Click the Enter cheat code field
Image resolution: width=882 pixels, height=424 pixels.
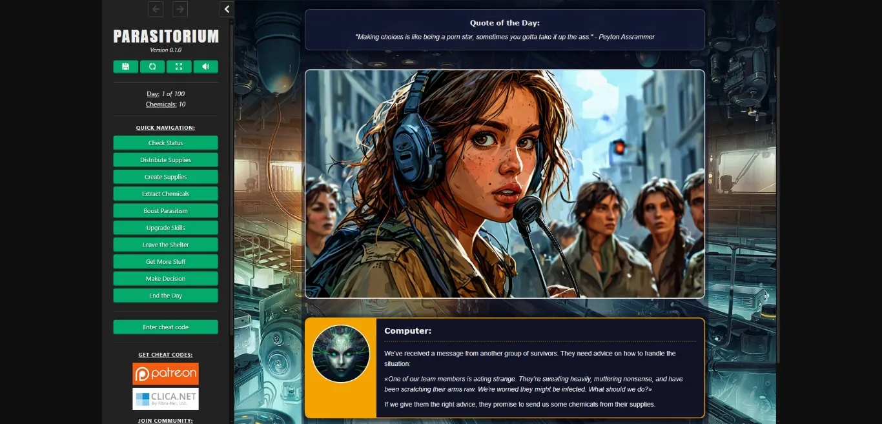pyautogui.click(x=165, y=327)
